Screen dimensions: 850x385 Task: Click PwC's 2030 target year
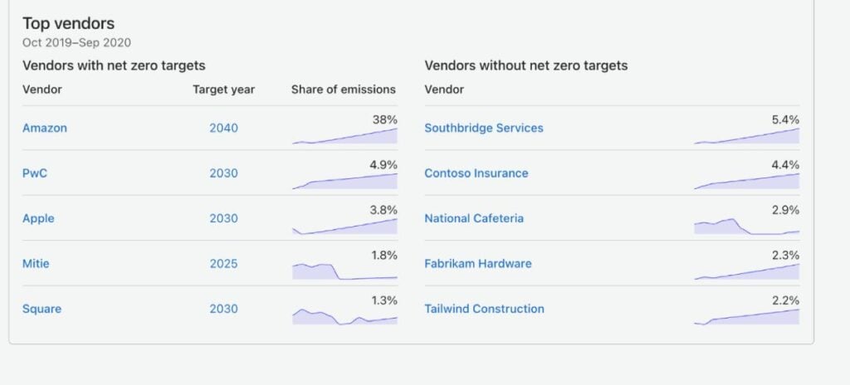coord(223,173)
